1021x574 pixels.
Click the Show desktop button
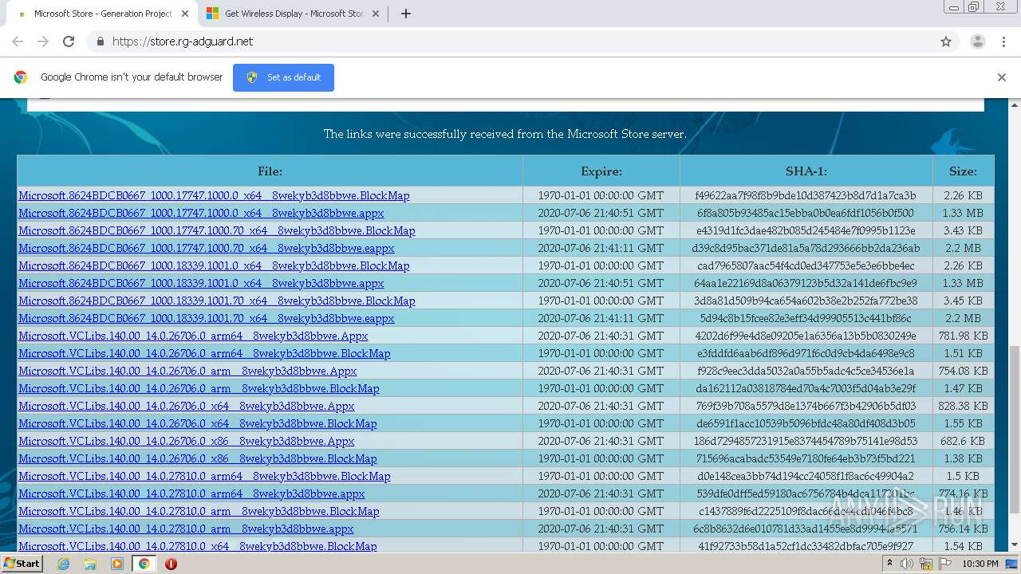(x=1013, y=564)
